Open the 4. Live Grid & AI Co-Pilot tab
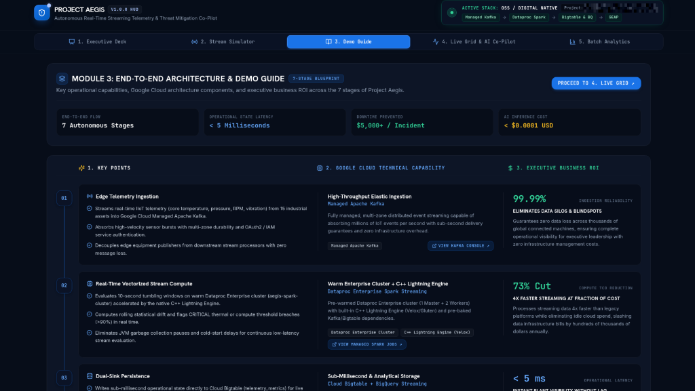The height and width of the screenshot is (391, 695). pos(474,42)
